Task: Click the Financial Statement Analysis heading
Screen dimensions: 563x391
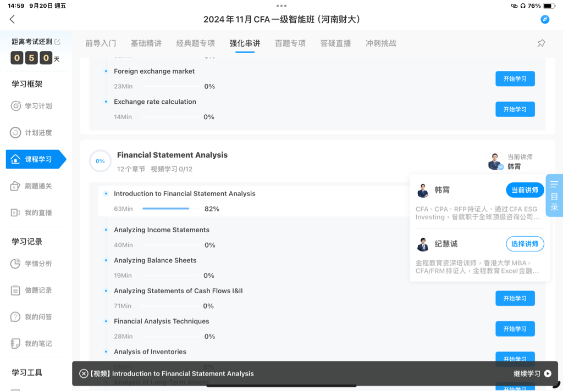Action: coord(172,155)
